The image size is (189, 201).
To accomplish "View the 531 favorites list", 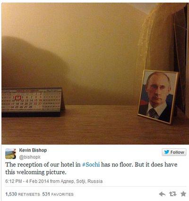I will tap(58, 194).
